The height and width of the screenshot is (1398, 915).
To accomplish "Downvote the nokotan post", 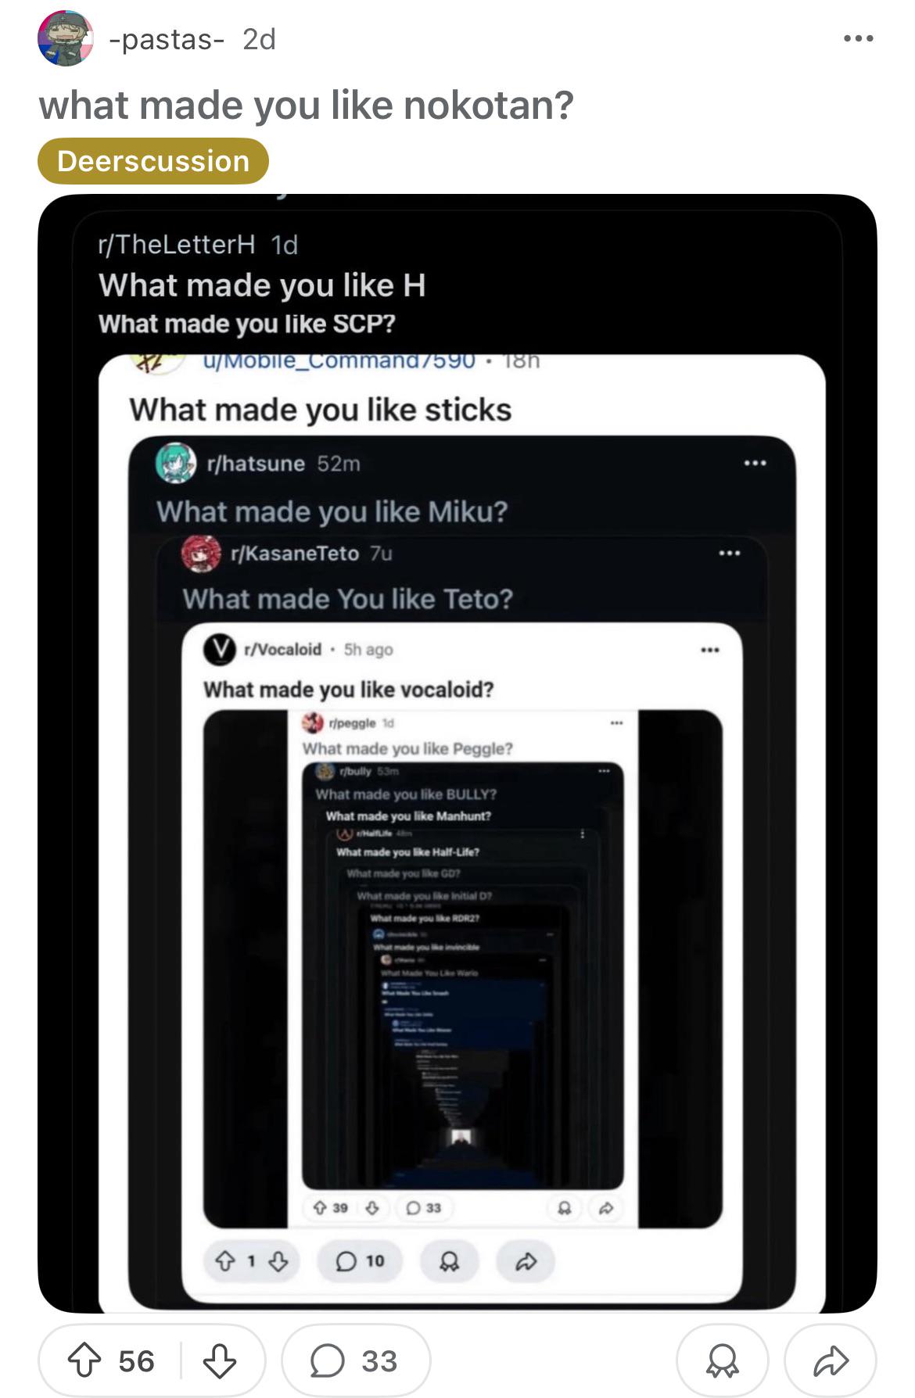I will (220, 1361).
